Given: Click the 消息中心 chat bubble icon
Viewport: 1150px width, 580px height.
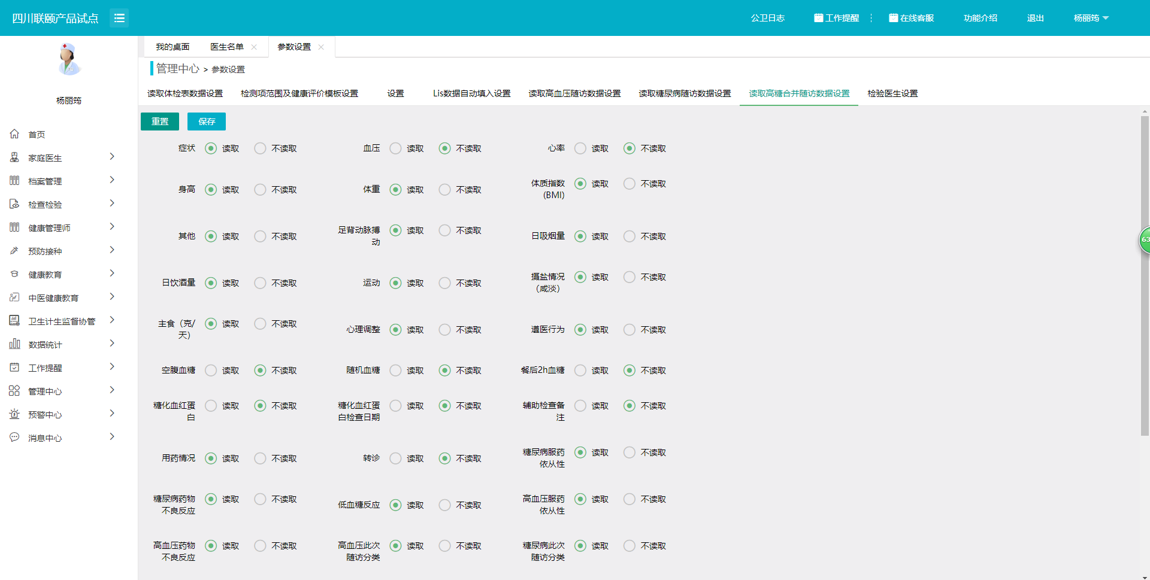Looking at the screenshot, I should tap(14, 438).
